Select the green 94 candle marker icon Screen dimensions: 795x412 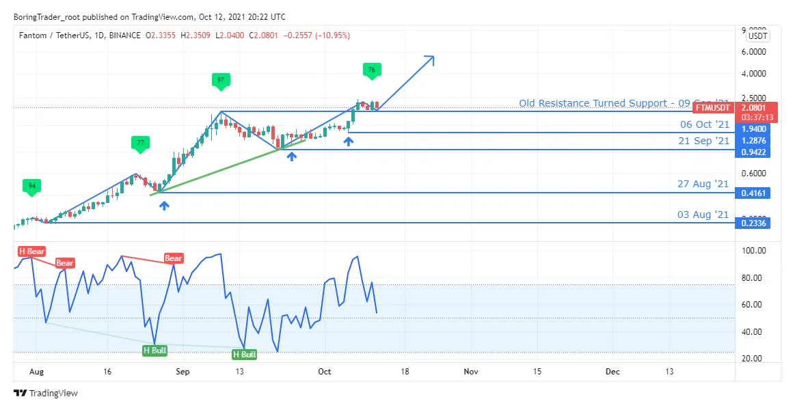point(31,185)
